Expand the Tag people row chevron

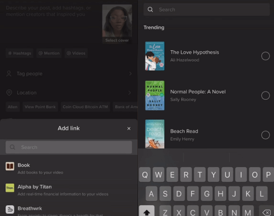[x=130, y=74]
